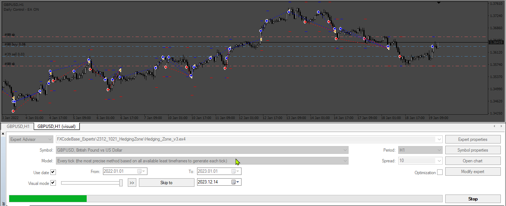This screenshot has height=206, width=506.
Task: Click the chart shift triangle marker at top
Action: tap(439, 3)
